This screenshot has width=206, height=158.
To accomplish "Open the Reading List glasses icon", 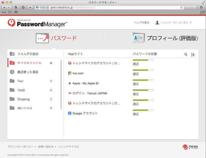I will [x=4, y=12].
